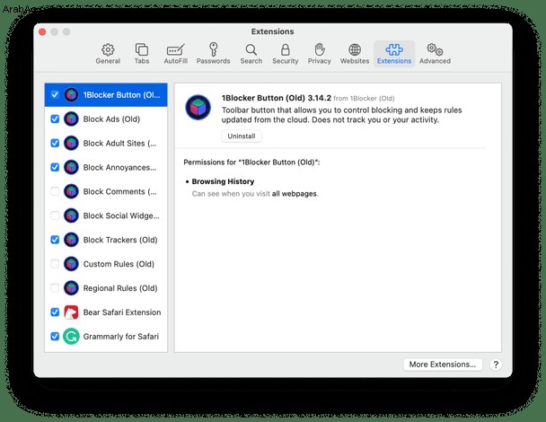Open the Tabs preferences icon
The height and width of the screenshot is (422, 546).
[x=142, y=49]
